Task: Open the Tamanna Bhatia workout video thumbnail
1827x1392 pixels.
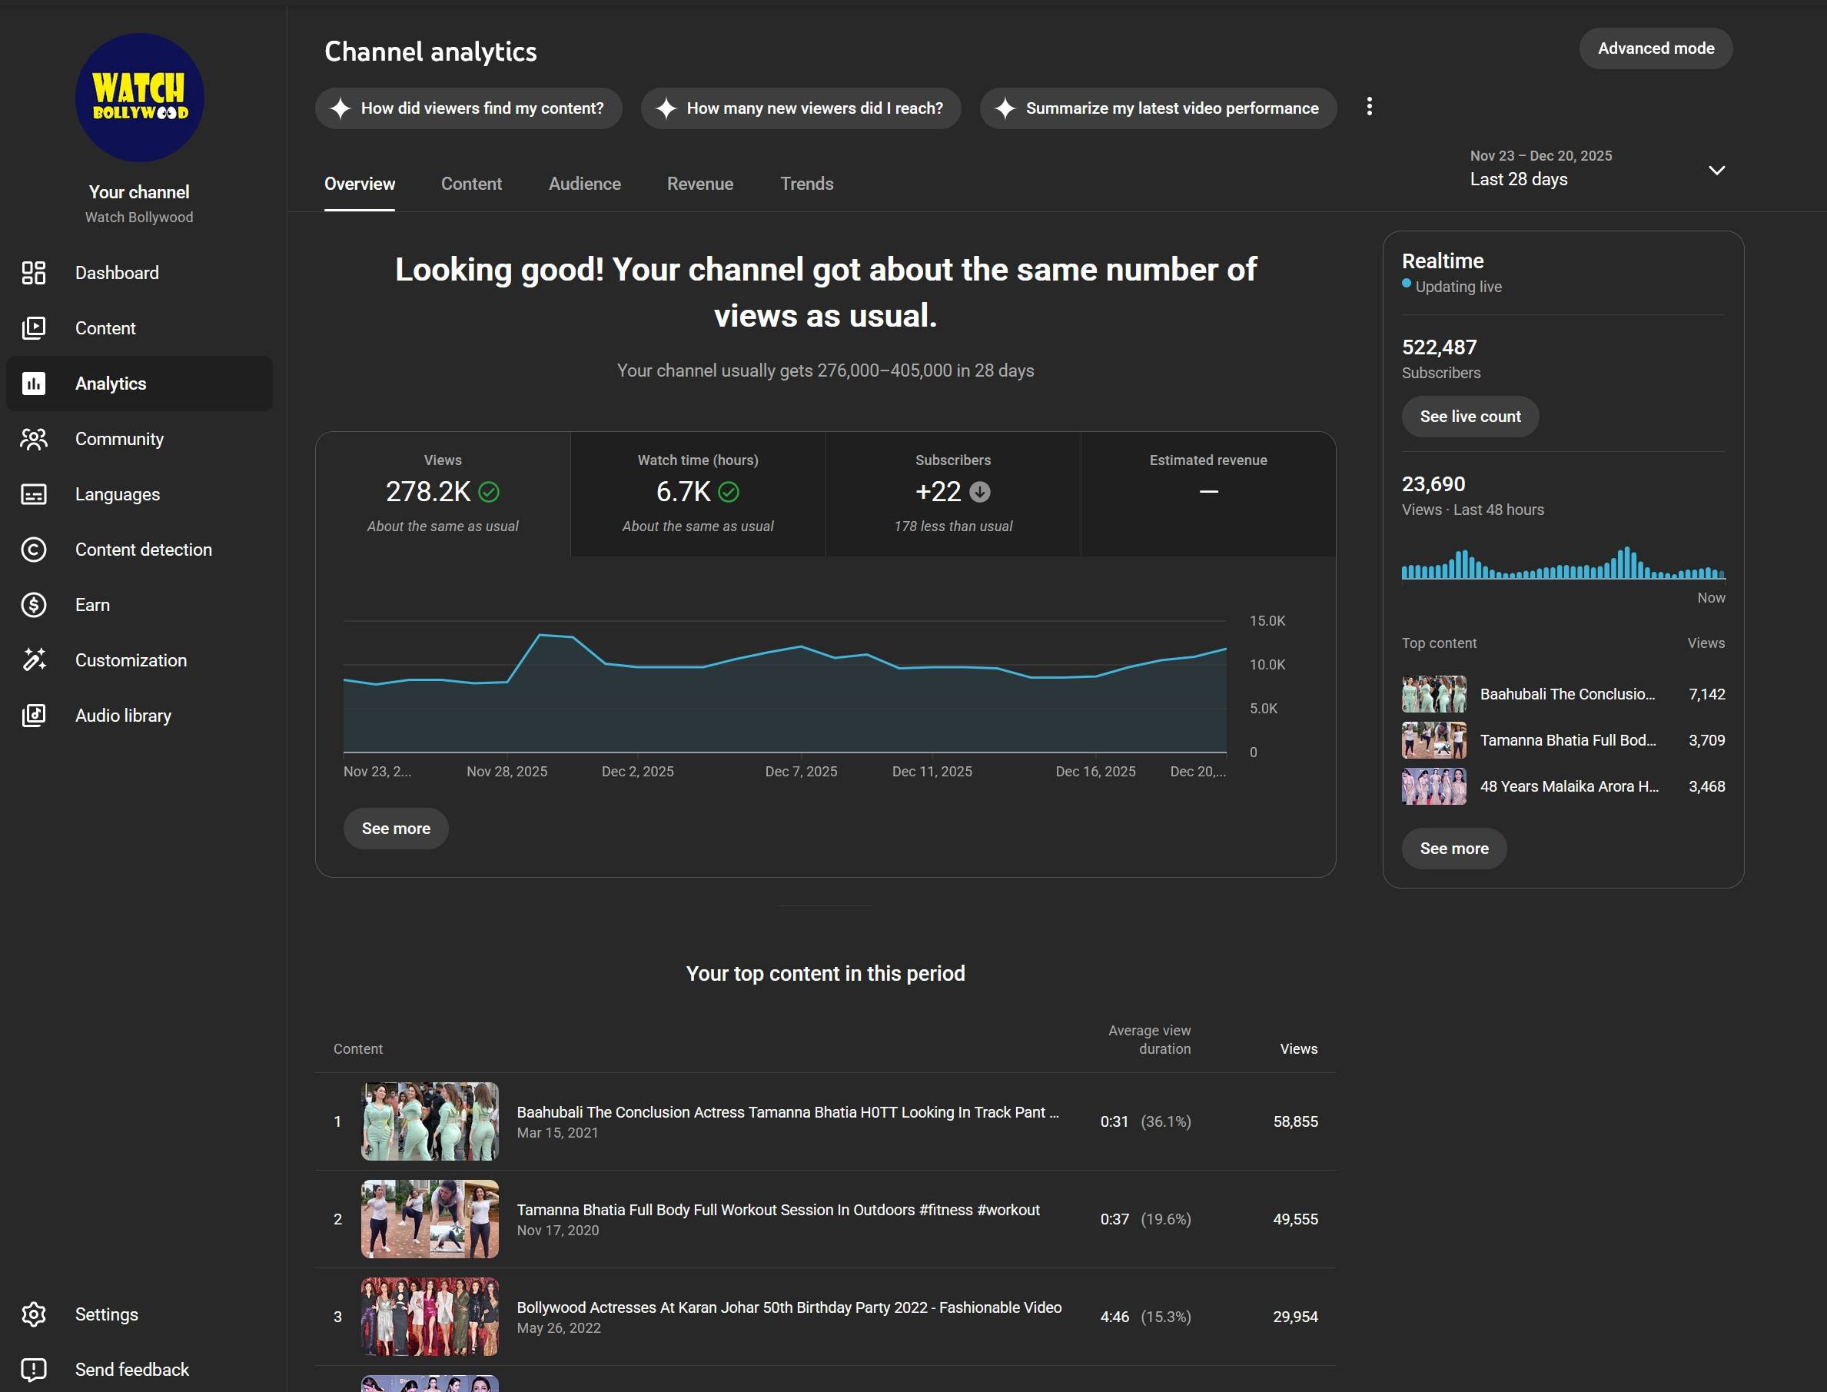Action: [429, 1219]
